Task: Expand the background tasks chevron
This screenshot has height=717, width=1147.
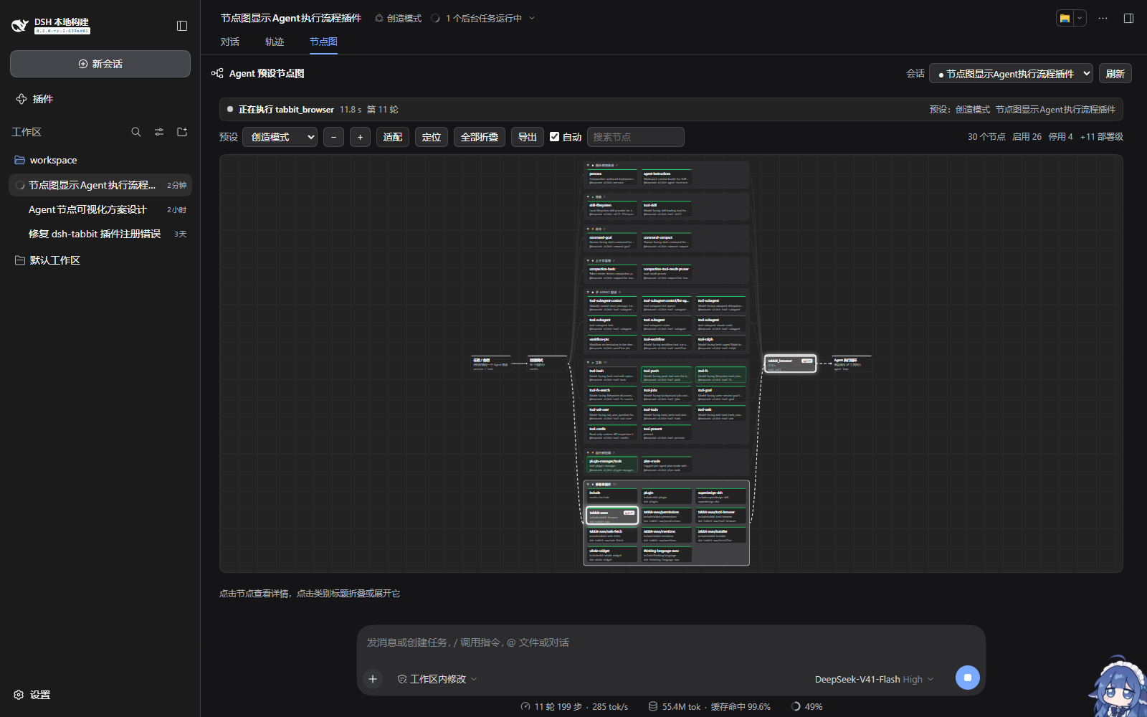Action: pos(532,18)
